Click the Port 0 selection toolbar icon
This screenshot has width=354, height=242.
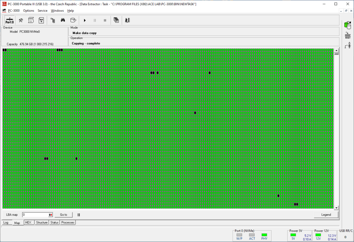[10, 20]
